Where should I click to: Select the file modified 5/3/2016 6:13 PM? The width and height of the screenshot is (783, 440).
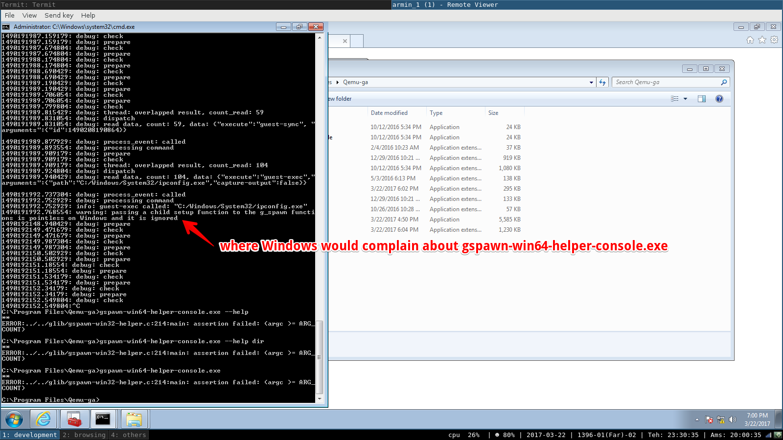[425, 178]
